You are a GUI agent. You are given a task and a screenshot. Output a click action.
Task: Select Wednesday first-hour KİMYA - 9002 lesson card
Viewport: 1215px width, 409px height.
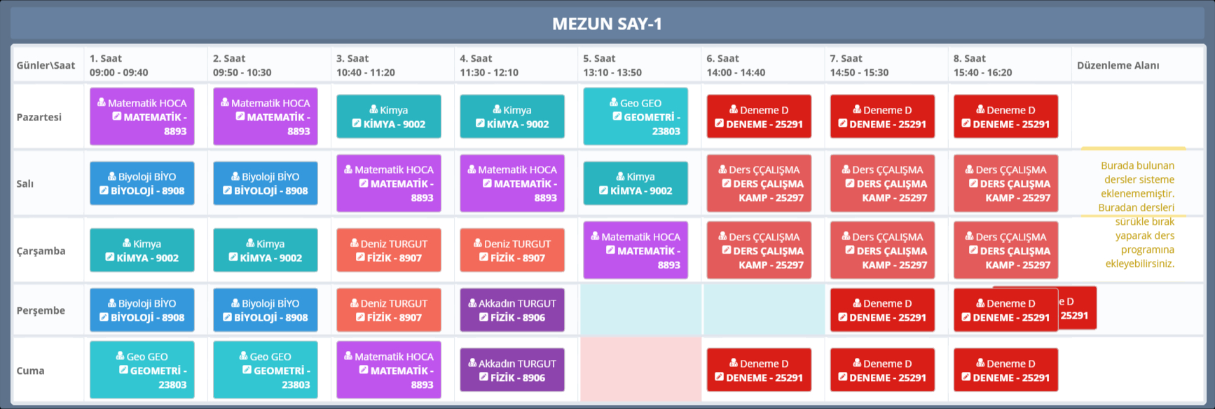pos(142,251)
